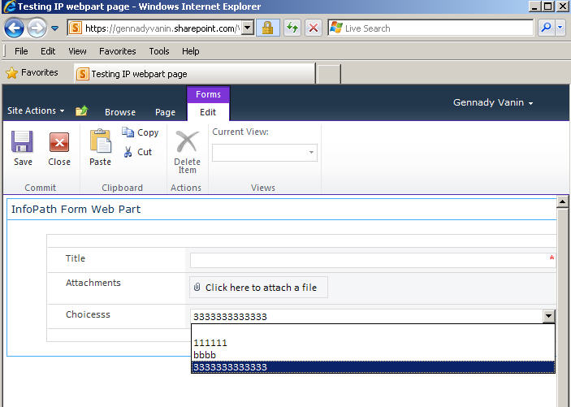Open the Site Actions menu
This screenshot has width=571, height=407.
click(36, 110)
